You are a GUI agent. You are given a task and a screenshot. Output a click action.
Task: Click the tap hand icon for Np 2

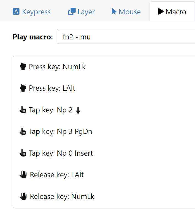(23, 110)
